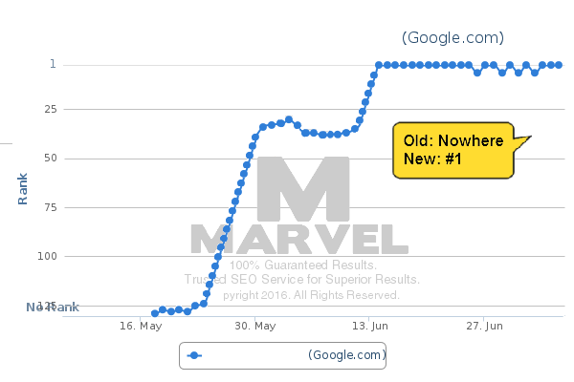This screenshot has width=574, height=382.
Task: Click the "No Rank" y-axis label
Action: pos(53,307)
